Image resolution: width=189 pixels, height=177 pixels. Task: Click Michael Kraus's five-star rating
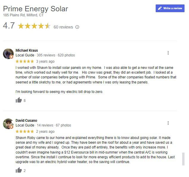click(x=24, y=61)
